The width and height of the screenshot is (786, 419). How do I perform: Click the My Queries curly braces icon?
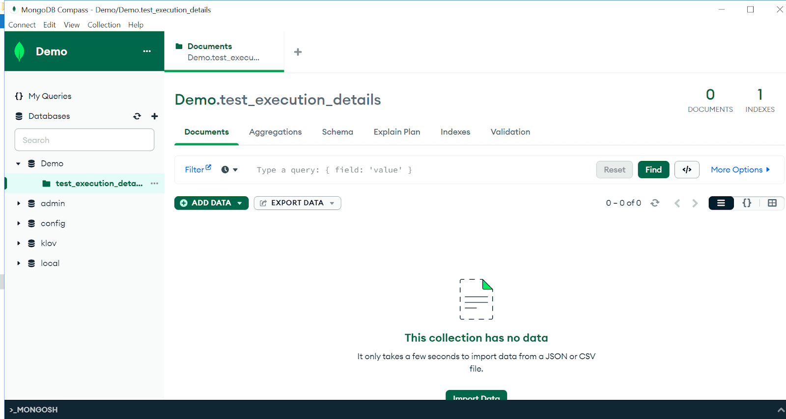[19, 96]
